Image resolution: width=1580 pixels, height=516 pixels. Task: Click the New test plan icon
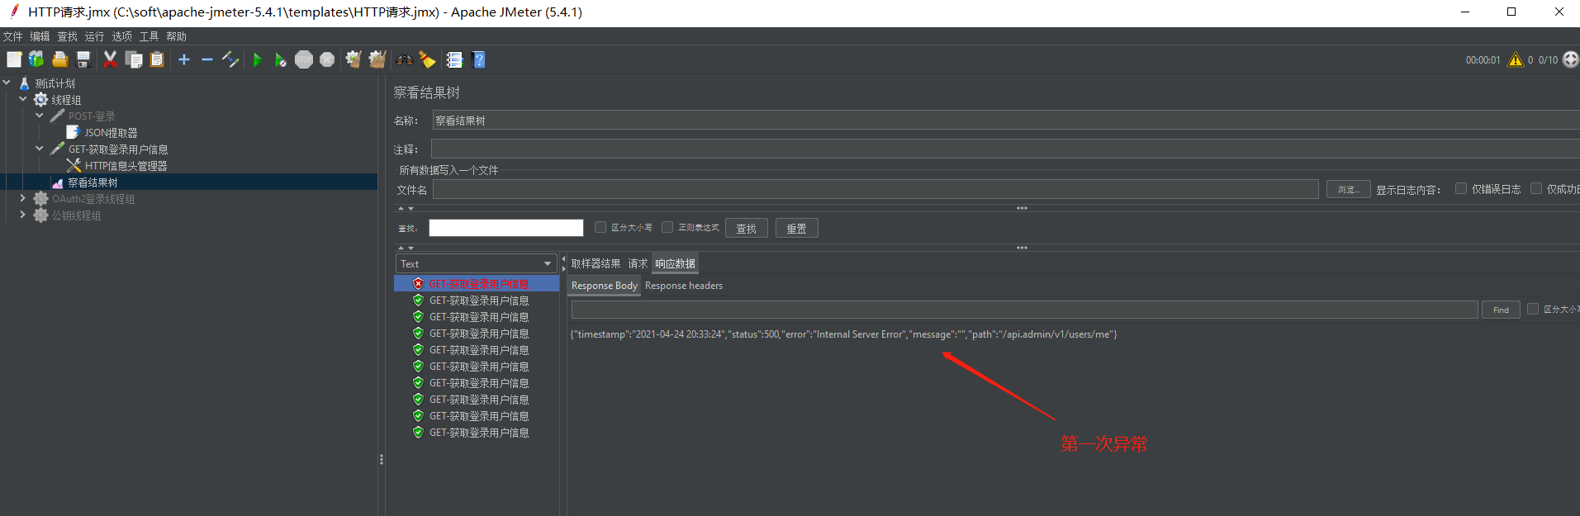(x=14, y=59)
